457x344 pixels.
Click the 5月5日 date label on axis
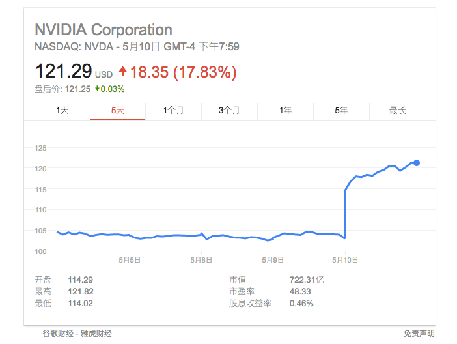130,260
